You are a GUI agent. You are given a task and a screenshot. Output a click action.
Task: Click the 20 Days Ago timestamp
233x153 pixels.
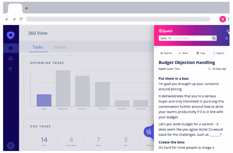click(219, 69)
